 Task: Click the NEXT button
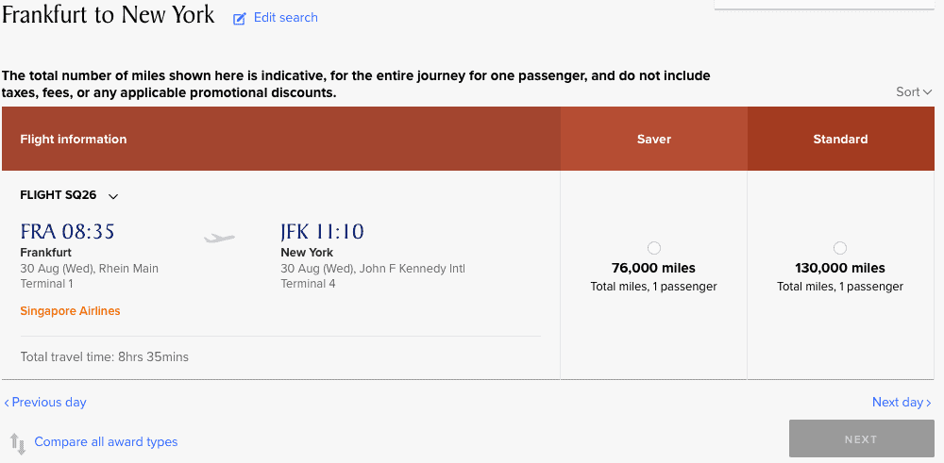(x=862, y=438)
